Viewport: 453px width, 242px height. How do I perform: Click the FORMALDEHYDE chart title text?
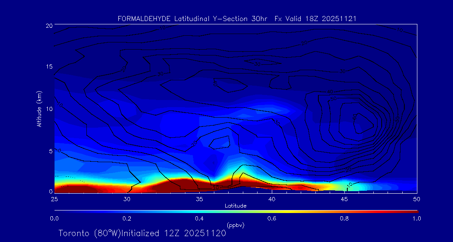click(x=237, y=18)
